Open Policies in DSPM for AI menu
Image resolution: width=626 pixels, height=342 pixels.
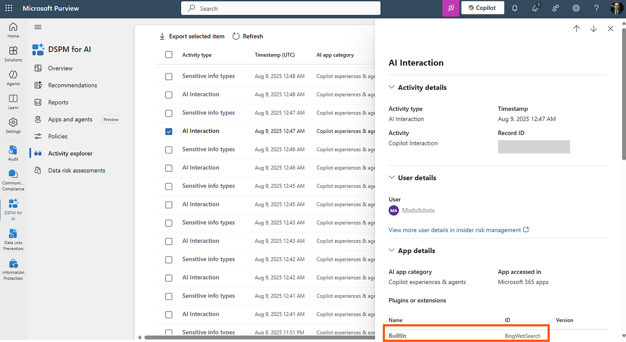coord(58,136)
